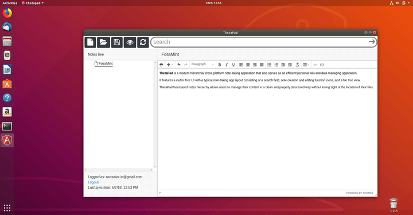Open the Activities overview
The height and width of the screenshot is (215, 413).
10,3
